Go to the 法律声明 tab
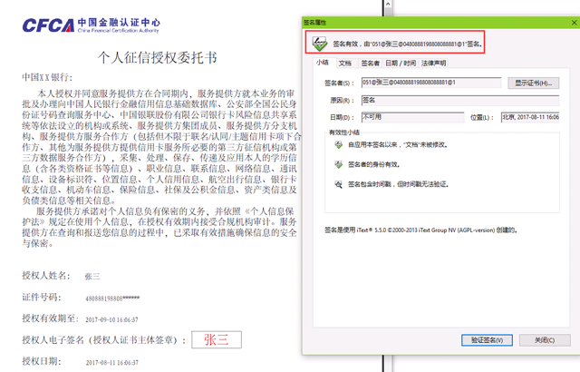Screen dimensions: 580x372 [x=431, y=64]
